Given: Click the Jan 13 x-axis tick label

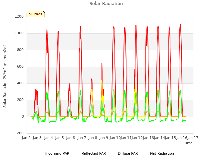Looking at the screenshot, I should click(x=148, y=138).
